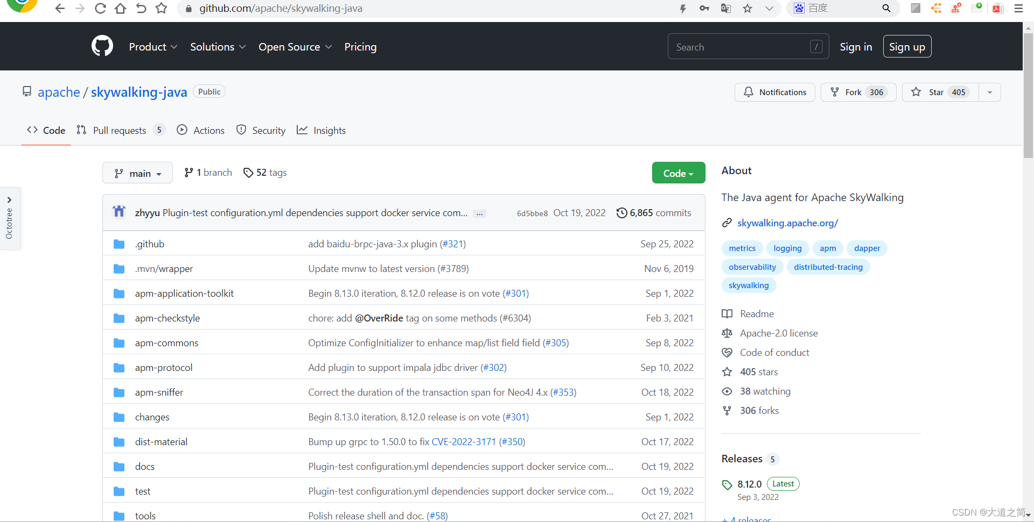Viewport: 1034px width, 522px height.
Task: Click the PDF extension icon
Action: [997, 9]
